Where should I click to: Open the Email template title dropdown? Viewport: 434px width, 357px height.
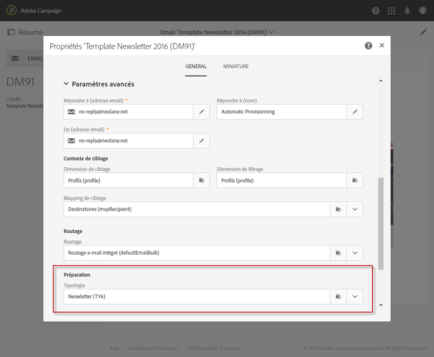[272, 32]
